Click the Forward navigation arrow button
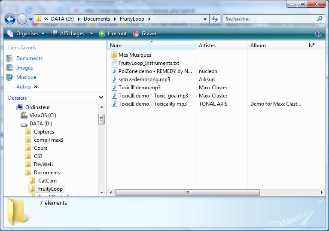The image size is (329, 231). click(x=22, y=19)
